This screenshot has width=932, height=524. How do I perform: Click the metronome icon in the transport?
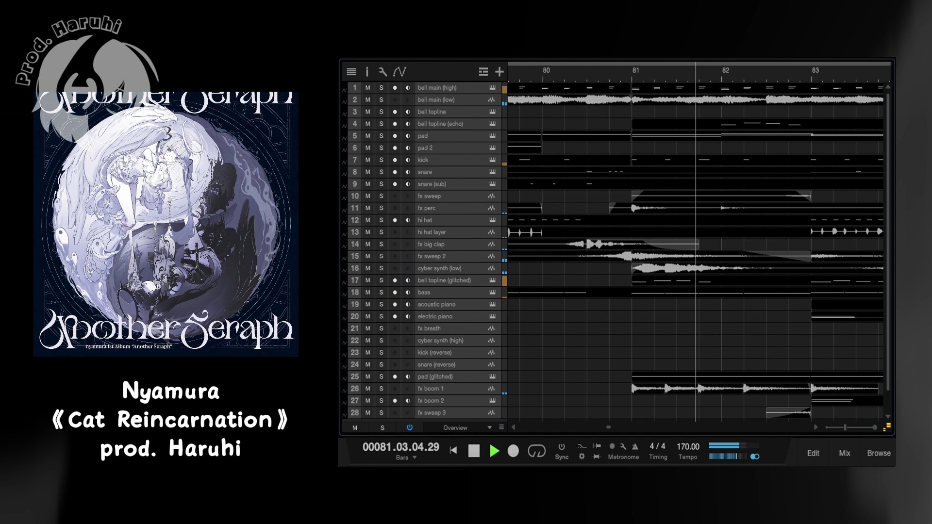coord(635,446)
